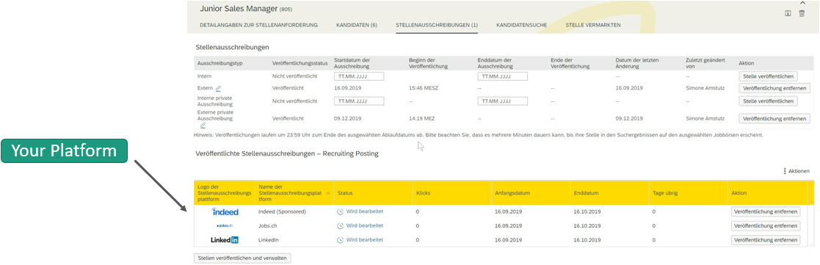This screenshot has height=265, width=820.
Task: Click the Indeed logo
Action: 225,211
